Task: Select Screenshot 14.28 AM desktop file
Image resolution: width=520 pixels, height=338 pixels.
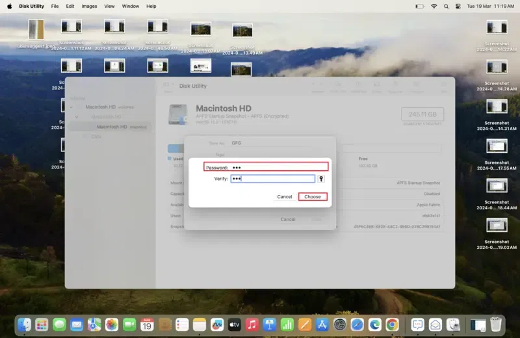Action: (x=497, y=75)
